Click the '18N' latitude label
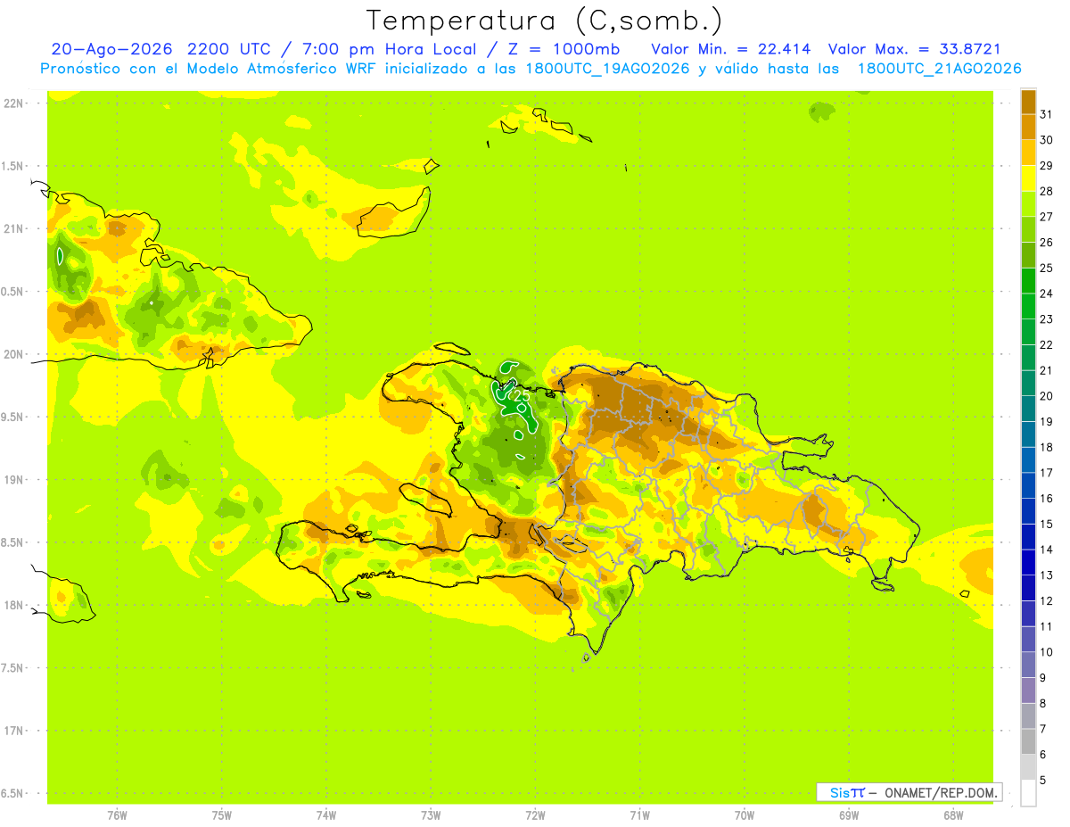 [12, 605]
